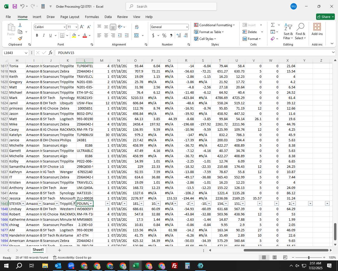Expand the formula bar chevron
Screen dimensions: 338x271
point(333,53)
